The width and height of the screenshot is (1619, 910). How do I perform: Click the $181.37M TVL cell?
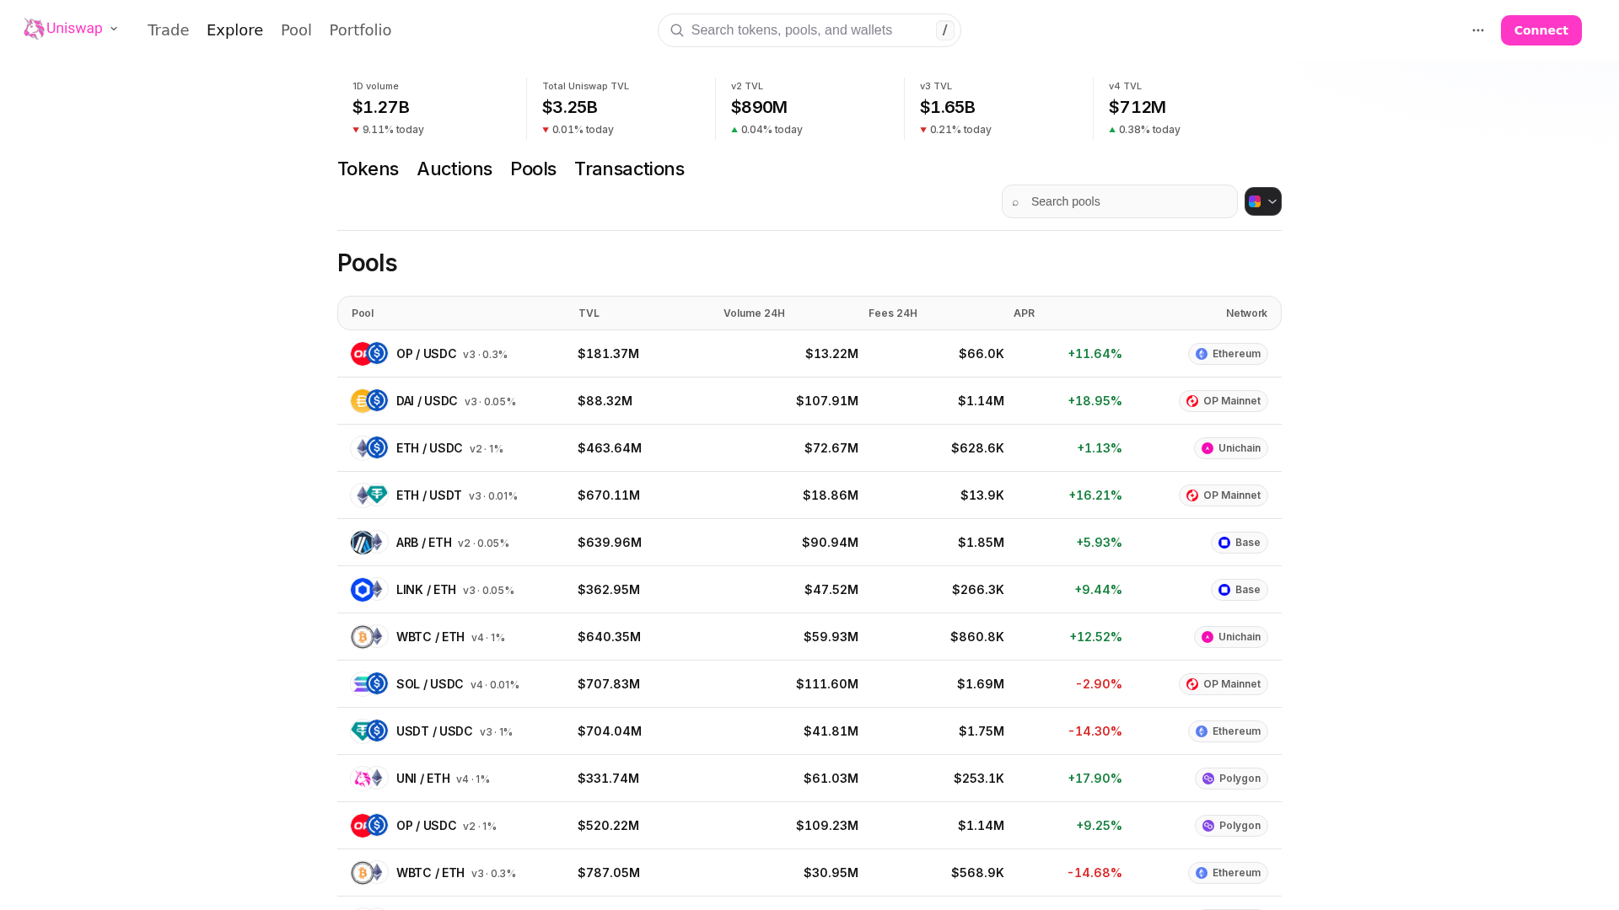(608, 354)
